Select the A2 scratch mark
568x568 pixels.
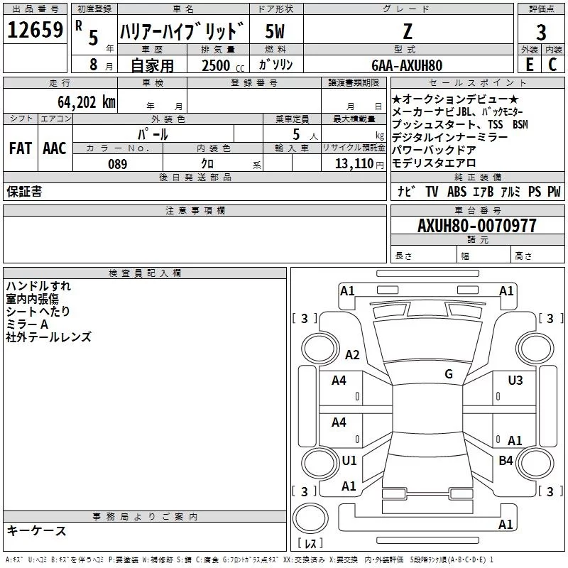352,355
